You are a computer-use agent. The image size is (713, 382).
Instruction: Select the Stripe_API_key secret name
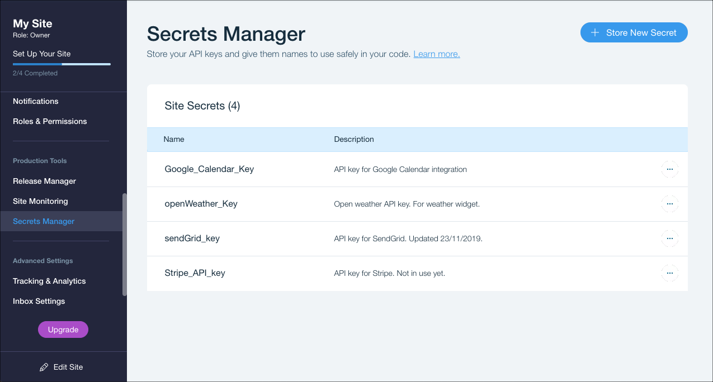point(195,273)
